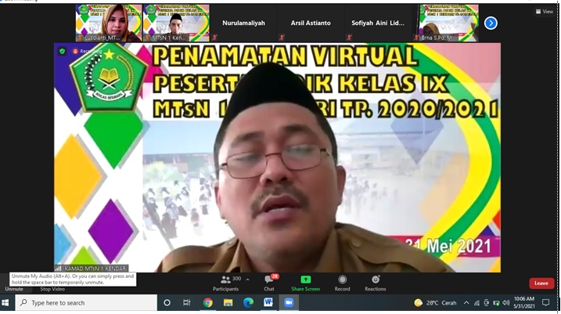Start recording with the Record button
This screenshot has height=314, width=561.
342,283
